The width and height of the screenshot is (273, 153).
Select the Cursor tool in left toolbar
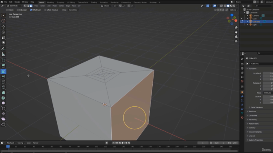pos(3,21)
